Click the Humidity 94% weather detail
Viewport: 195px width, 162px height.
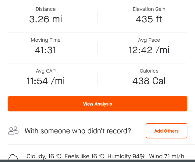coord(127,156)
